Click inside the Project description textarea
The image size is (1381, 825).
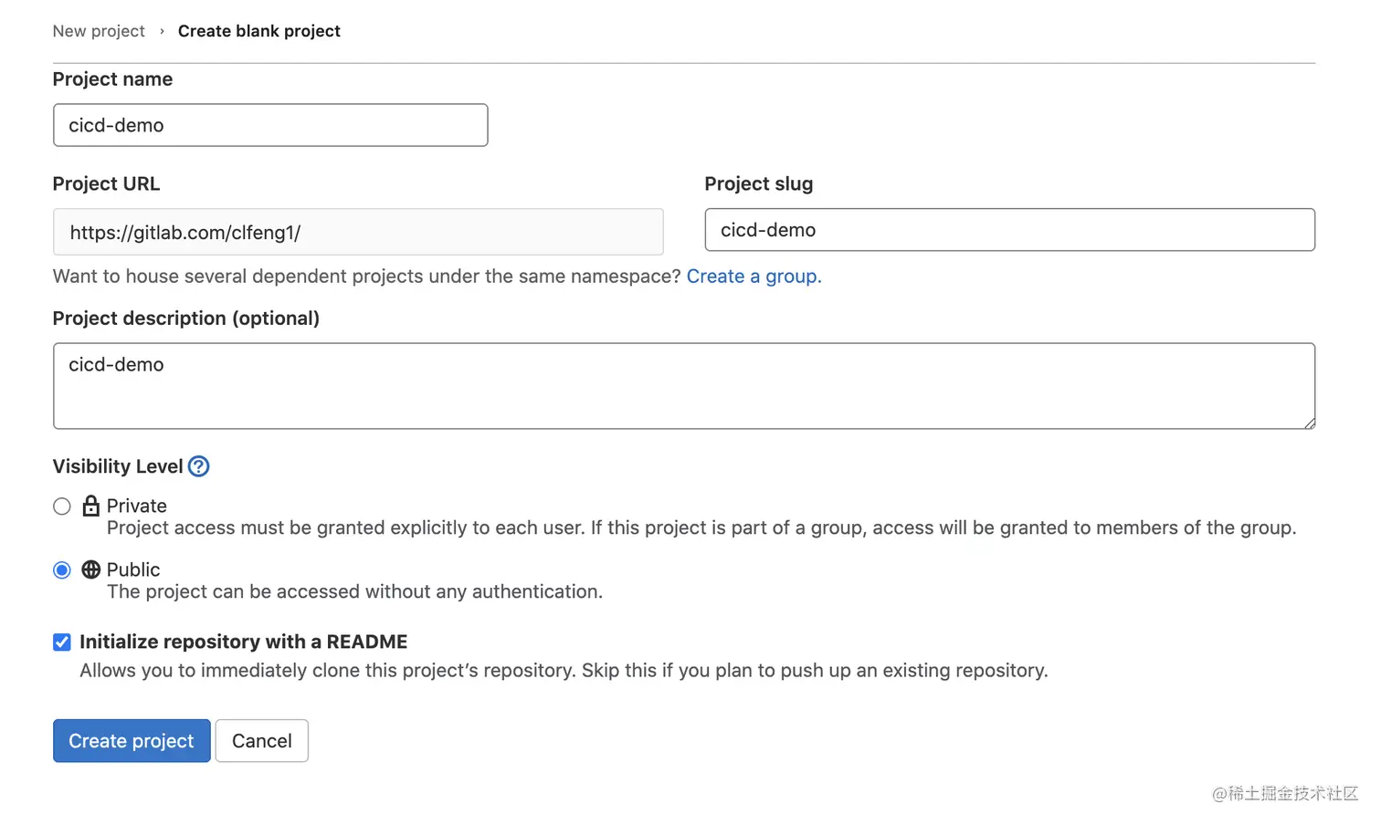(684, 386)
